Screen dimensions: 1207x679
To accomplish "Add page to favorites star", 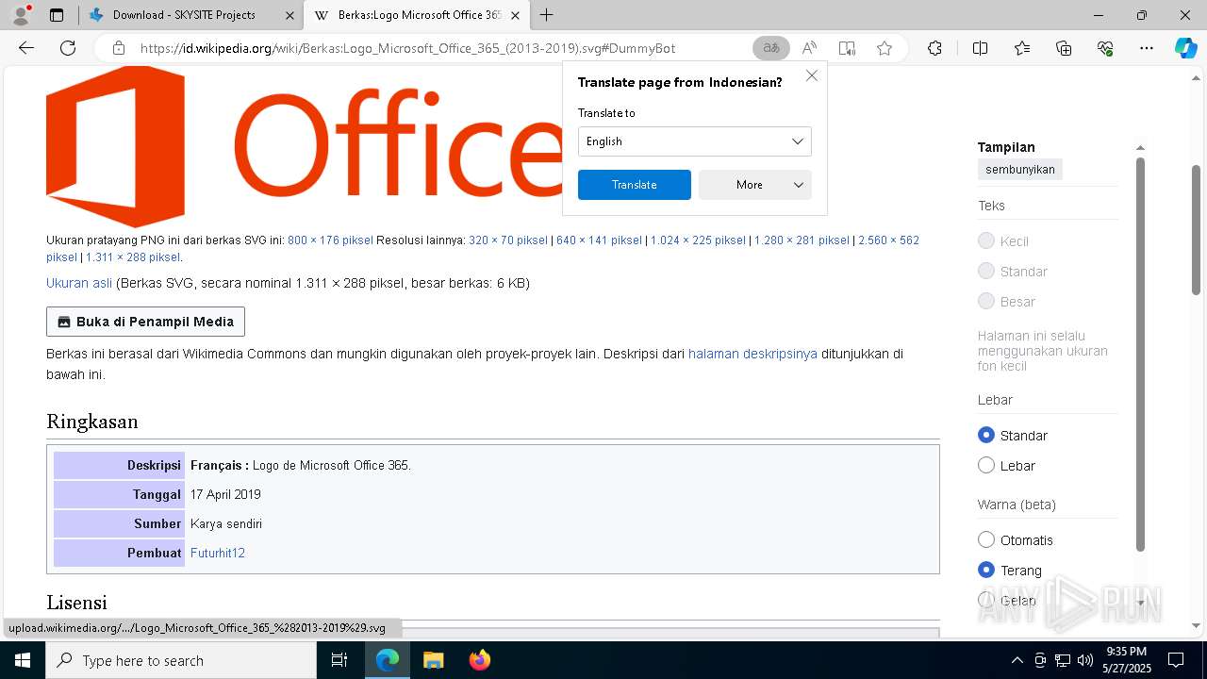I will [885, 48].
